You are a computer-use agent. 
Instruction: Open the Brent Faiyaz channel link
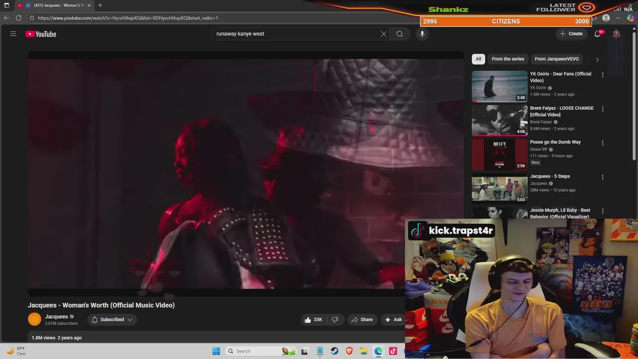(x=541, y=122)
